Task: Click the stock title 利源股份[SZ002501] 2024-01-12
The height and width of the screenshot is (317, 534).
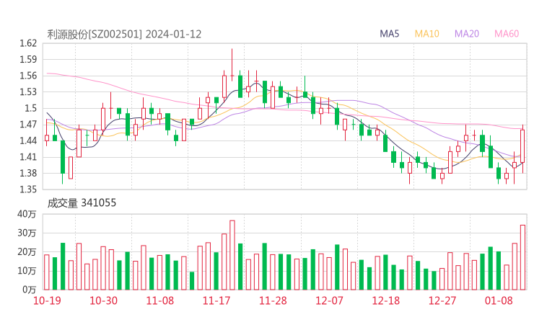Action: pyautogui.click(x=124, y=34)
